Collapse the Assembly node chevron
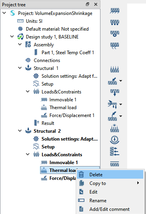146x214 pixels. (20, 44)
